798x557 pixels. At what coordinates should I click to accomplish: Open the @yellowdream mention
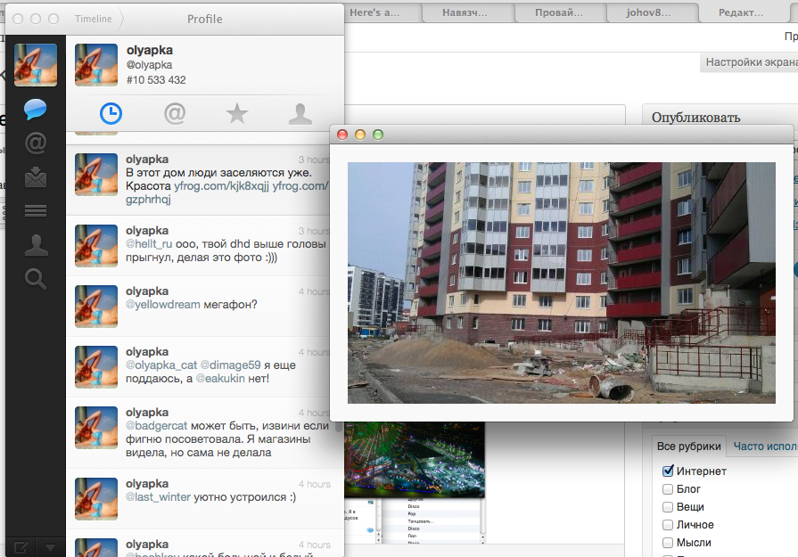point(163,305)
